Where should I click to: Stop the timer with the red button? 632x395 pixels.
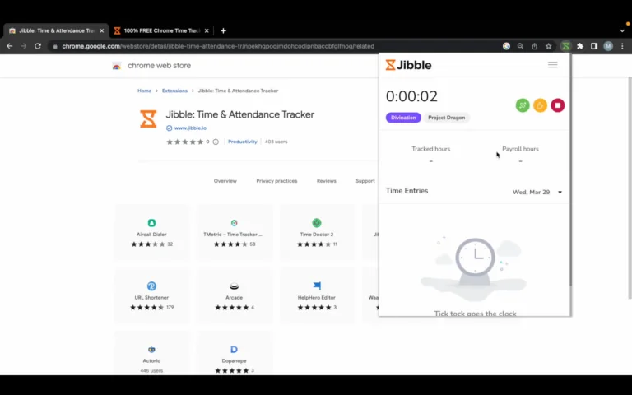558,105
